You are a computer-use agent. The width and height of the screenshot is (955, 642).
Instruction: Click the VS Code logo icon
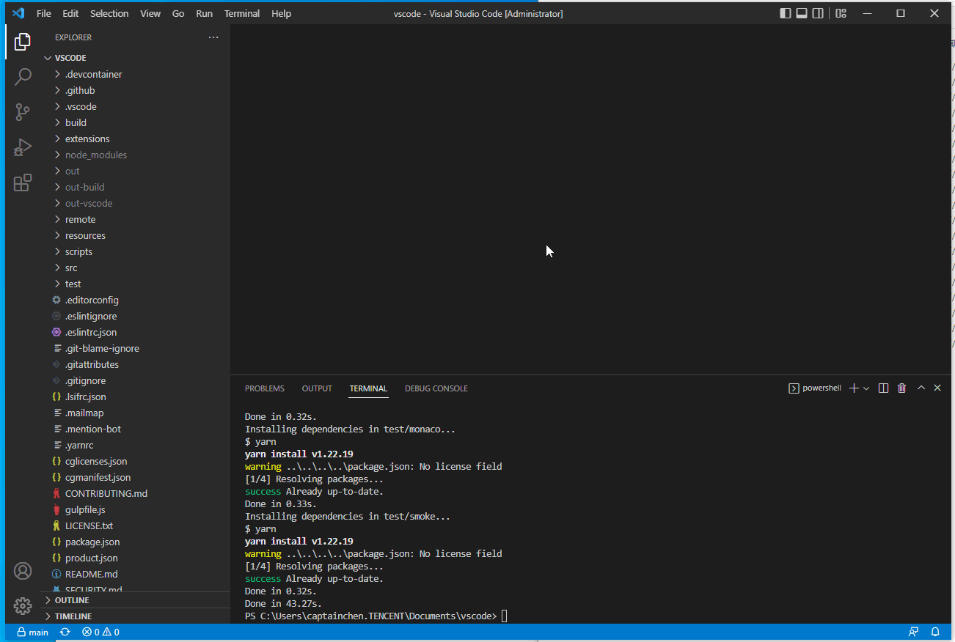tap(19, 13)
